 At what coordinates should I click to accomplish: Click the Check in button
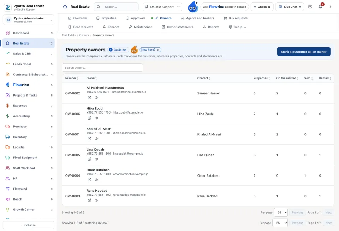point(262,7)
